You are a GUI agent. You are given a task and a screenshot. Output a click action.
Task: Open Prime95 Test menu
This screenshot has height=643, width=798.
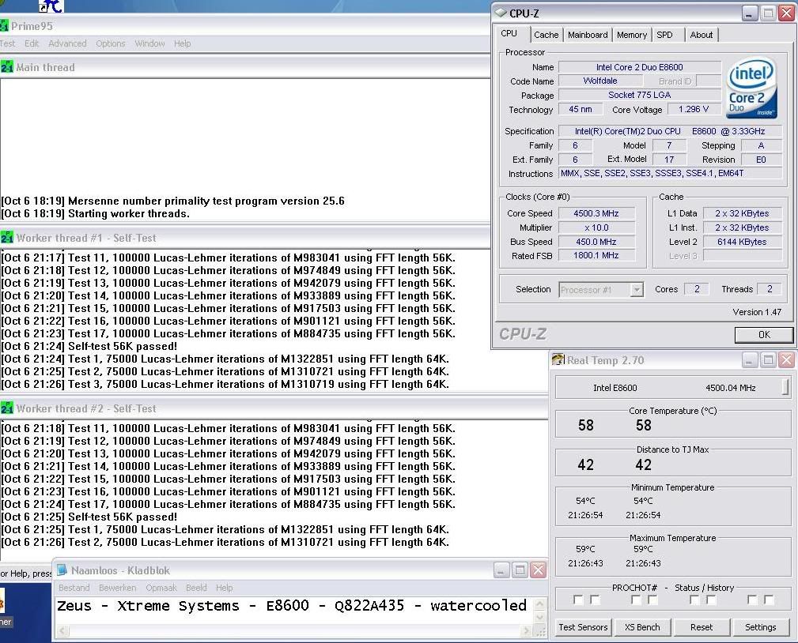point(7,43)
